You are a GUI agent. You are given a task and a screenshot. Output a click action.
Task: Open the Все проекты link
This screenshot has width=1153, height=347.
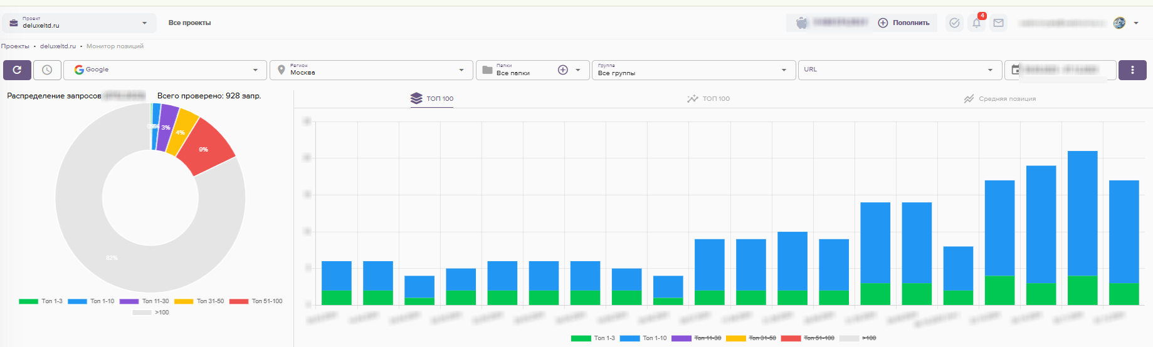click(189, 23)
